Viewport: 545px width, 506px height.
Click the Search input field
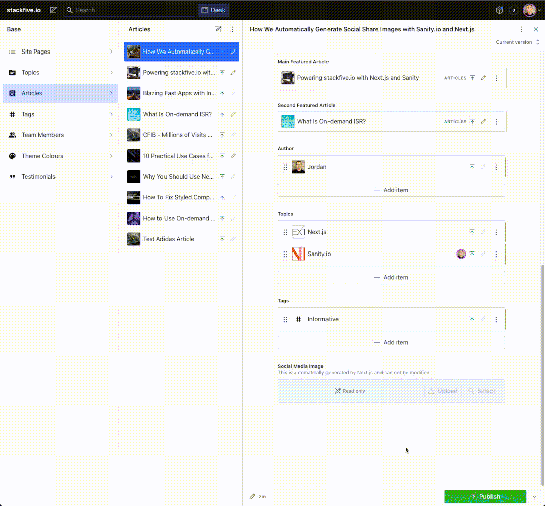[129, 10]
